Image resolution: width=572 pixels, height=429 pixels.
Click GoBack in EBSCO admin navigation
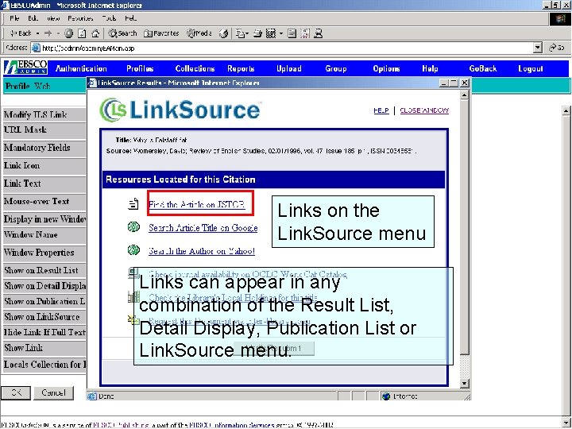coord(483,68)
